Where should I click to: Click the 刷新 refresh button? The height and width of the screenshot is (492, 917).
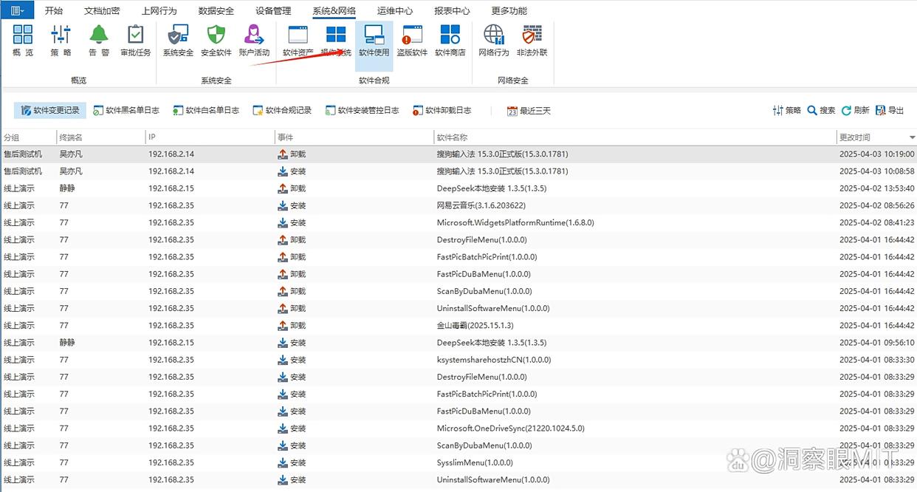pos(855,110)
